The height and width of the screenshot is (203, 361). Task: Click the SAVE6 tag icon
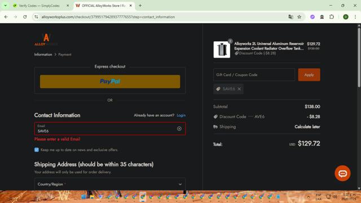[218, 89]
